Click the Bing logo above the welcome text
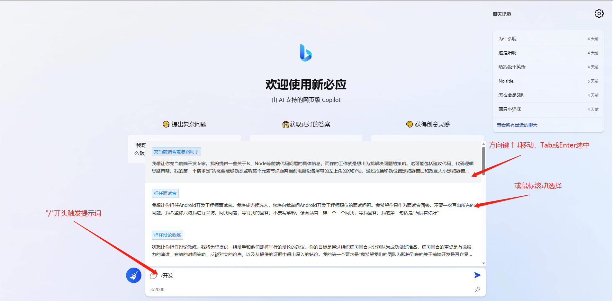Viewport: 613px width, 301px height. tap(306, 53)
